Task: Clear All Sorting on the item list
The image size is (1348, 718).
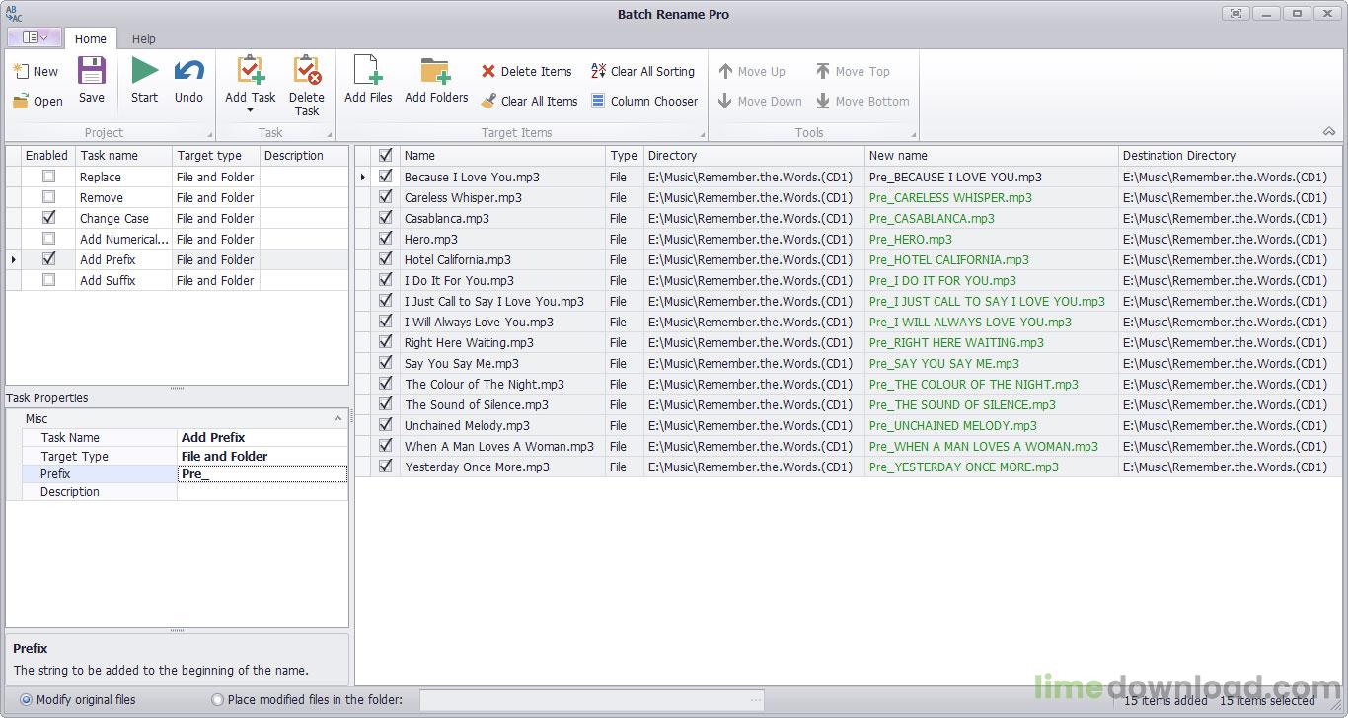Action: pos(642,71)
